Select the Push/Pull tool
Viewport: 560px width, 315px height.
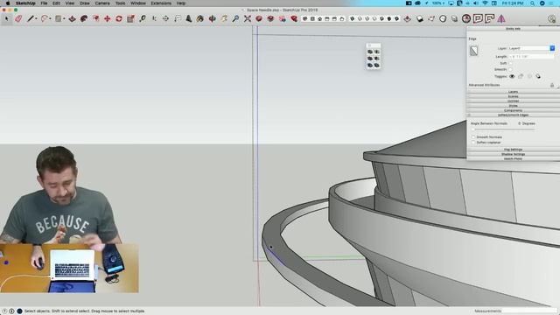(72, 18)
